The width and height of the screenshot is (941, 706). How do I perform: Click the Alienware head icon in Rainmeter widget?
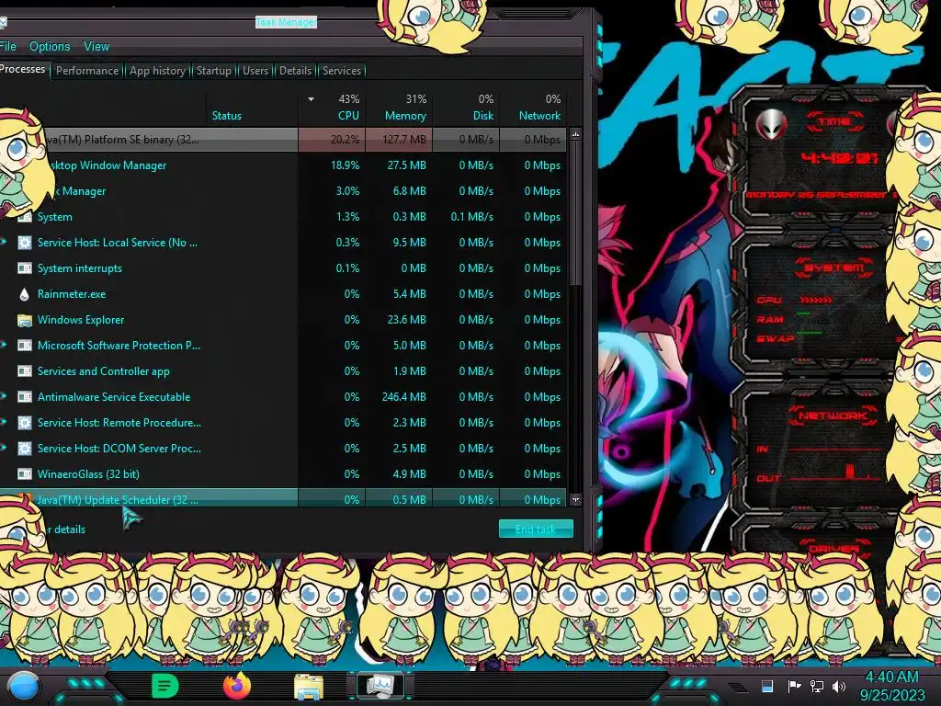point(771,125)
